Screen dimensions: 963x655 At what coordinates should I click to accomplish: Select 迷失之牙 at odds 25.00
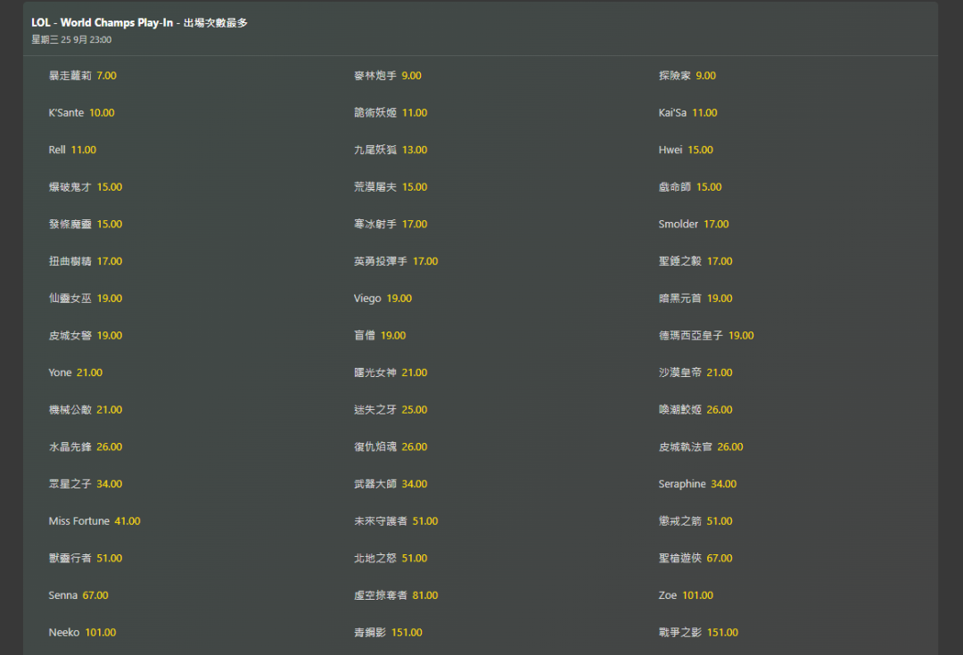[x=390, y=410]
